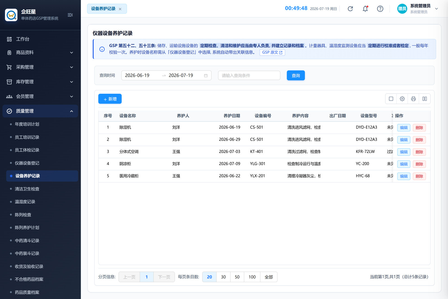Edit the 医用冷藏柜 record

pos(404,176)
